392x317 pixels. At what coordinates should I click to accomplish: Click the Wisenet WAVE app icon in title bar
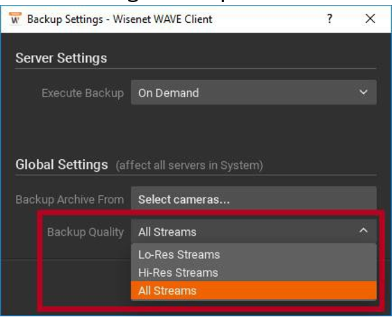tap(15, 18)
